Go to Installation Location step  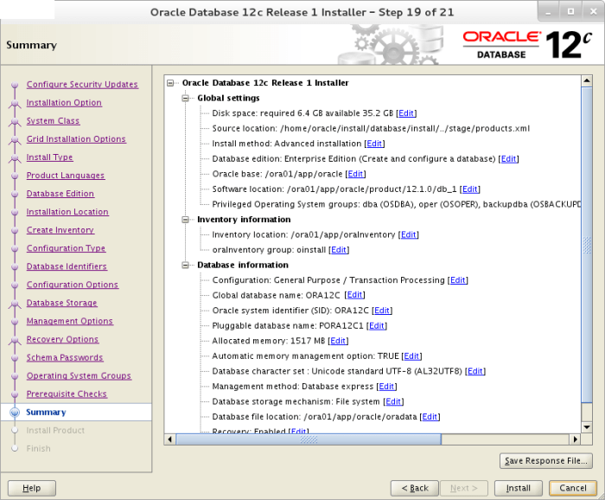tap(67, 212)
